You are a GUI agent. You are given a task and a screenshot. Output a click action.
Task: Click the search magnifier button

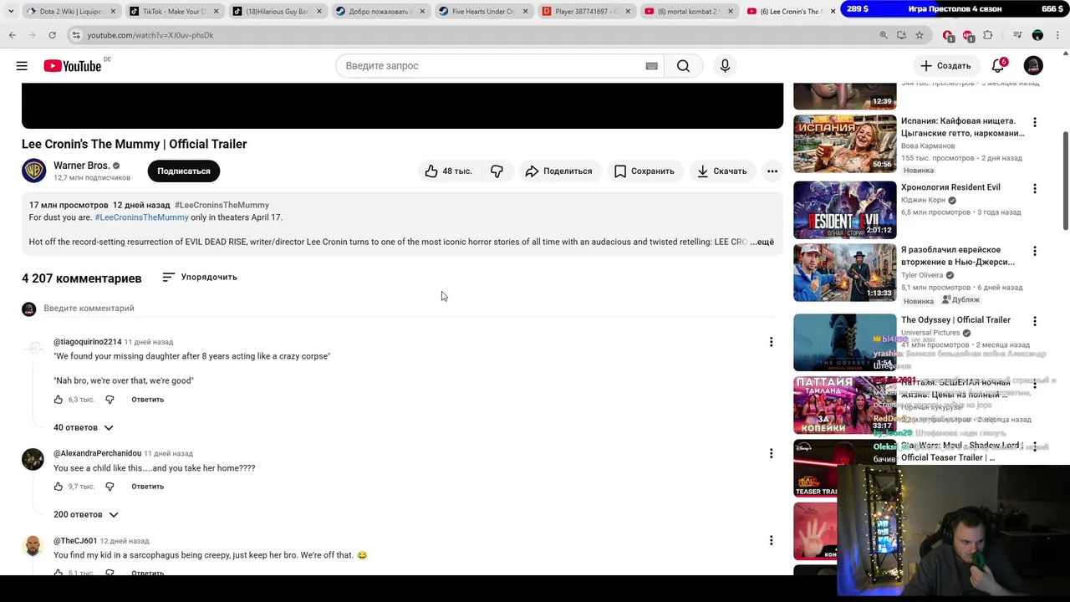(x=683, y=66)
